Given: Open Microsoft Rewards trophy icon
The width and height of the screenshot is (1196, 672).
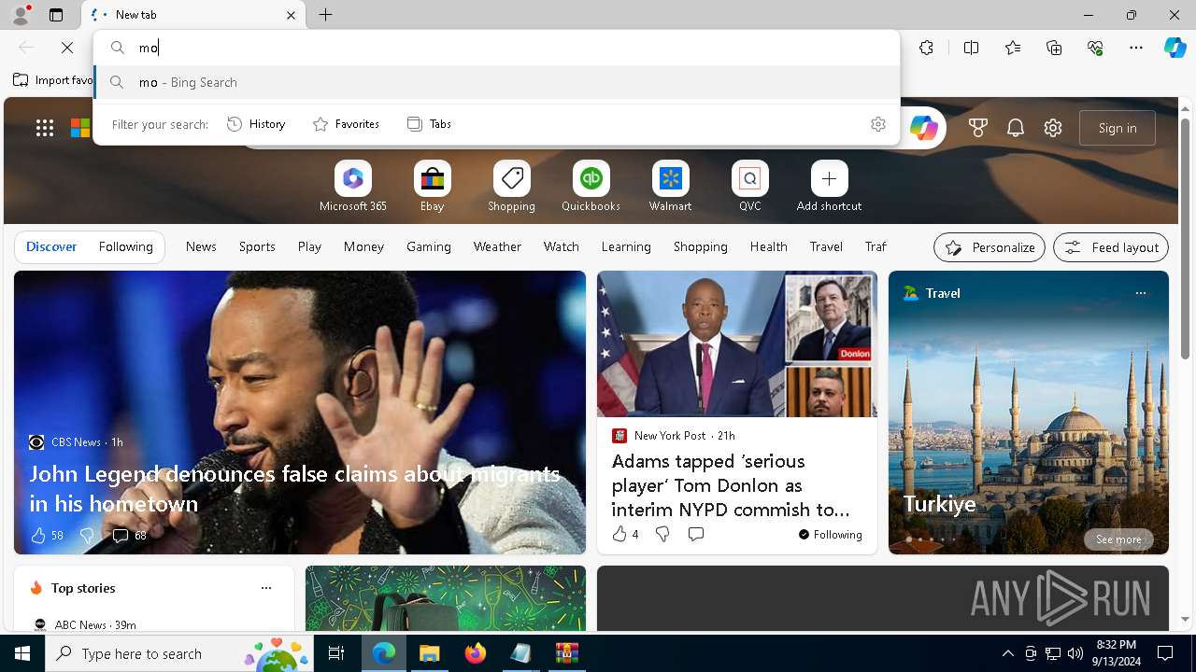Looking at the screenshot, I should (978, 128).
